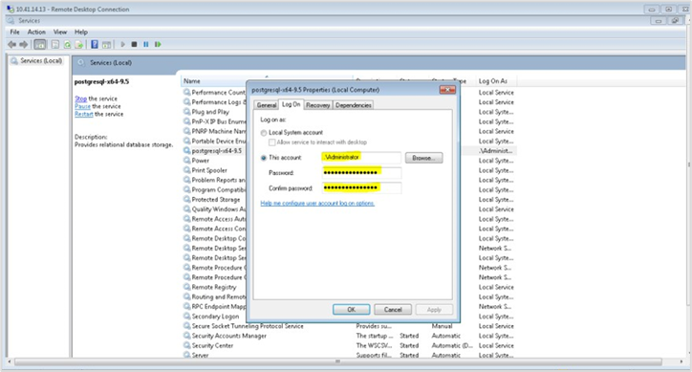Open the File menu
This screenshot has width=692, height=372.
[15, 33]
